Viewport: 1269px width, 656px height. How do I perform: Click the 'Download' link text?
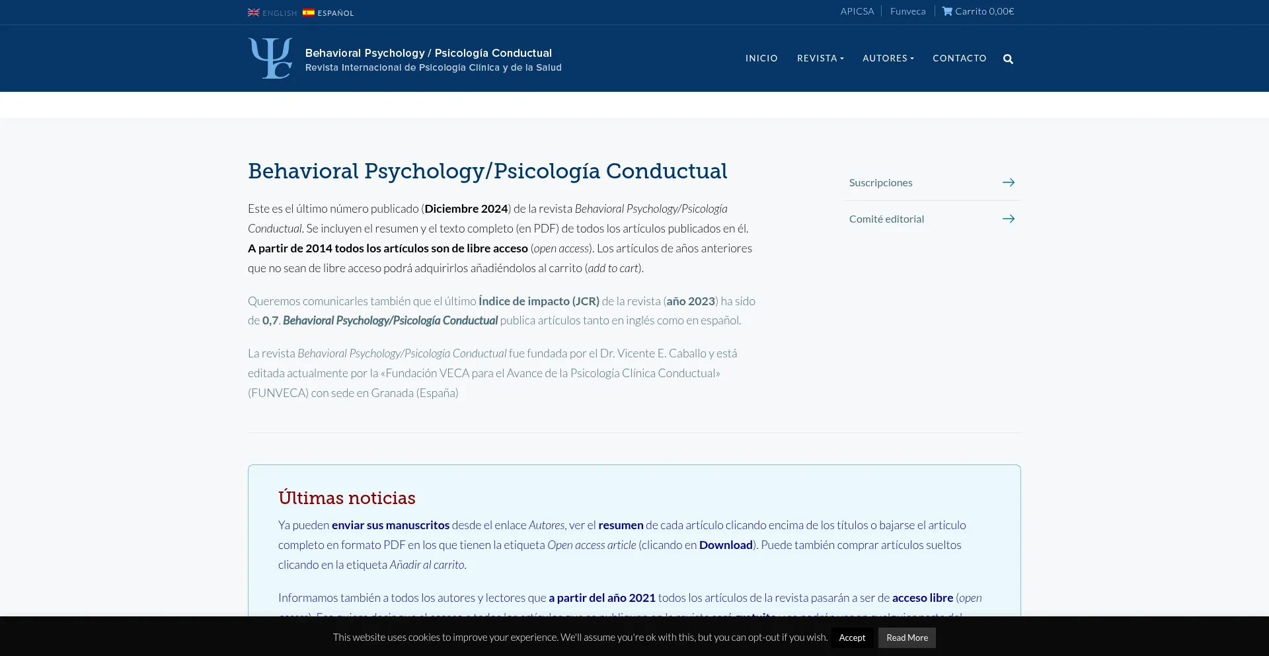coord(726,545)
